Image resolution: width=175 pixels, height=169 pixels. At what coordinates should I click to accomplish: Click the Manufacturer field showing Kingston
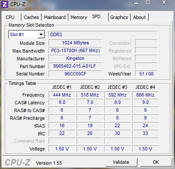tap(75, 58)
